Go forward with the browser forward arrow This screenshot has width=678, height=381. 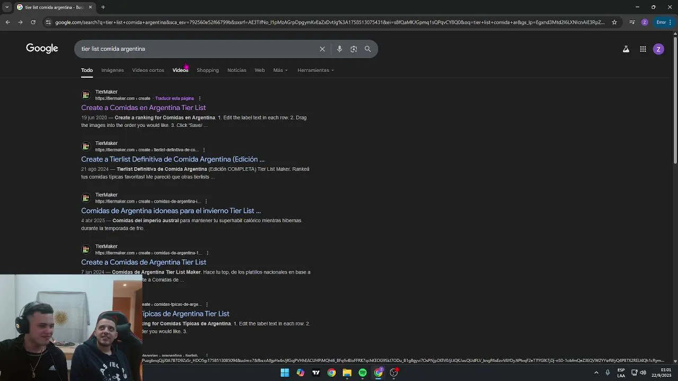click(x=20, y=22)
